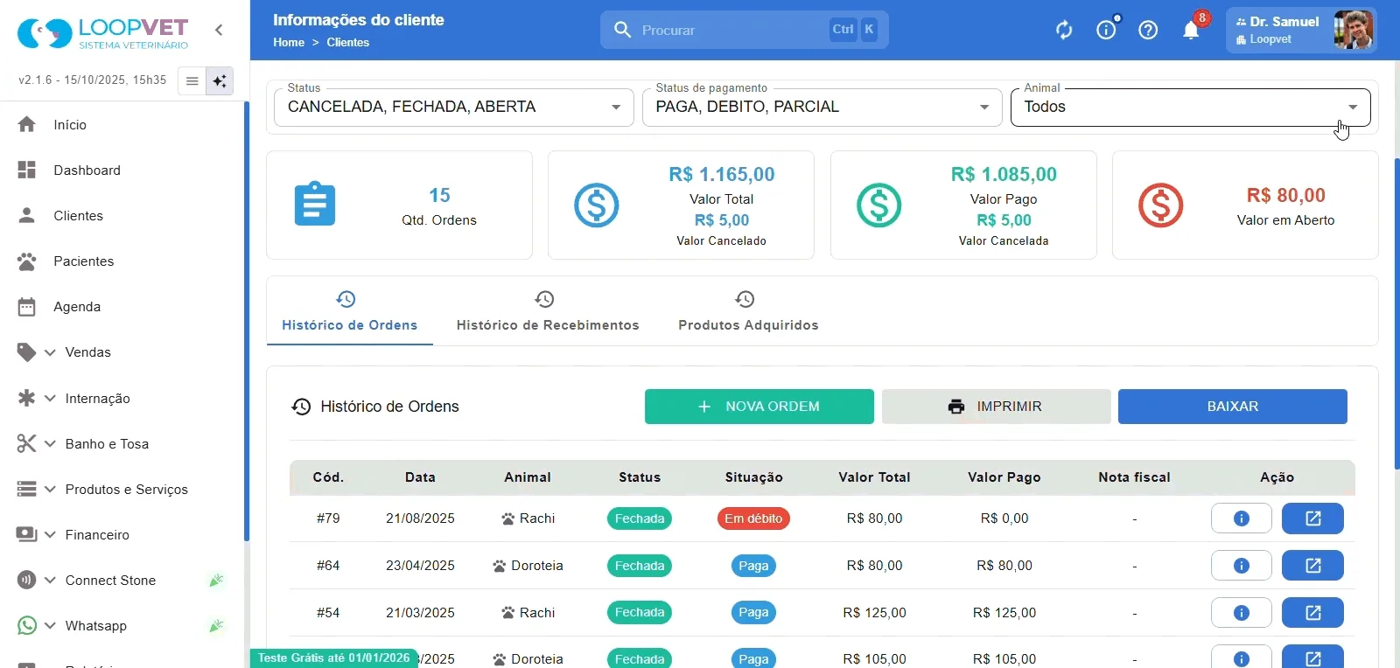The height and width of the screenshot is (668, 1400).
Task: Focus the Procurar search field
Action: [x=744, y=31]
